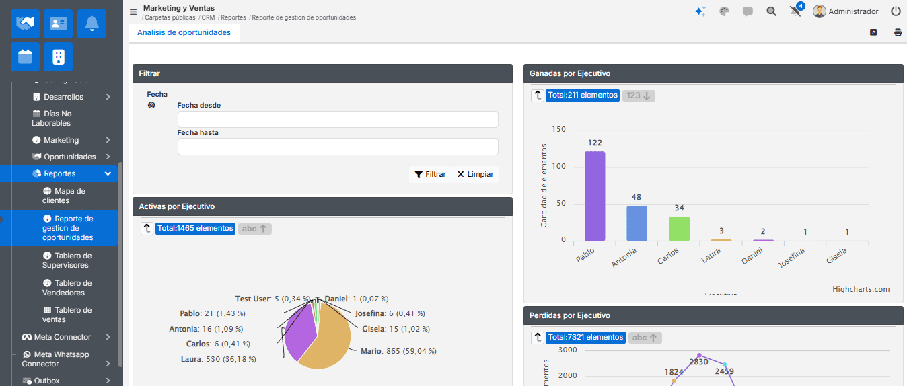The image size is (907, 386).
Task: Collapse the Reportes menu chevron
Action: [108, 173]
